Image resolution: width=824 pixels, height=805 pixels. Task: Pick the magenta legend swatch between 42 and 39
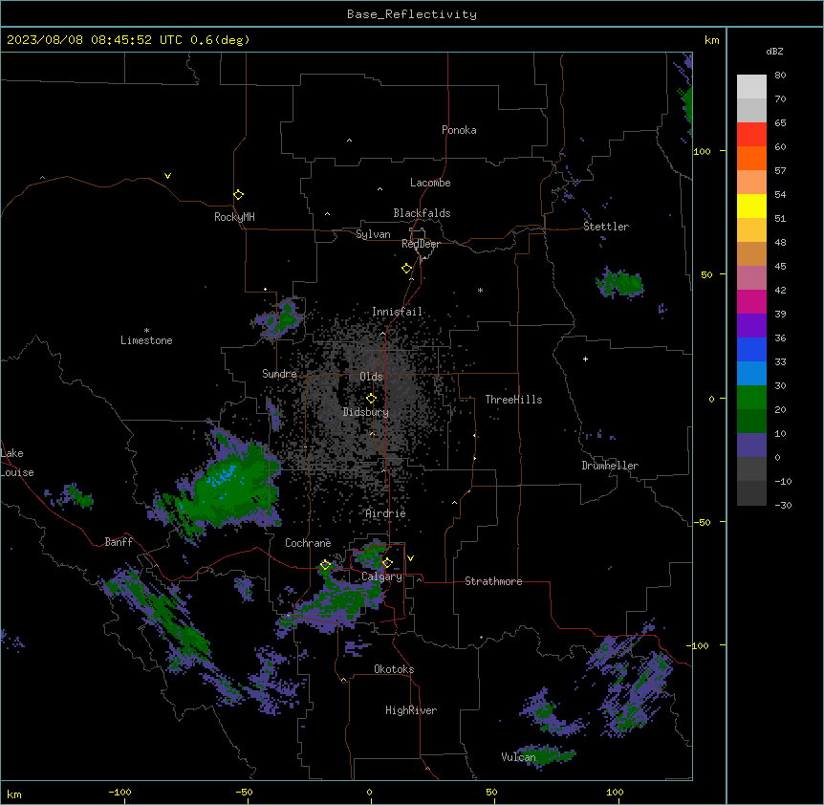coord(751,301)
